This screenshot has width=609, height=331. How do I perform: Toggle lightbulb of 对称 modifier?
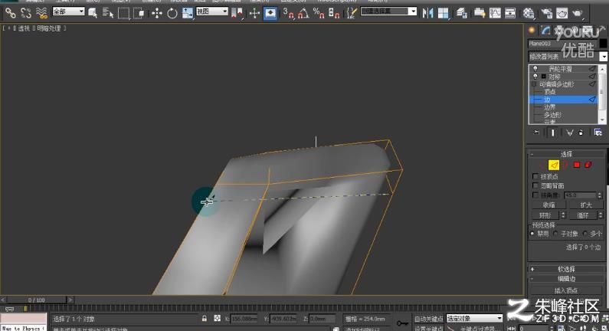click(x=535, y=77)
